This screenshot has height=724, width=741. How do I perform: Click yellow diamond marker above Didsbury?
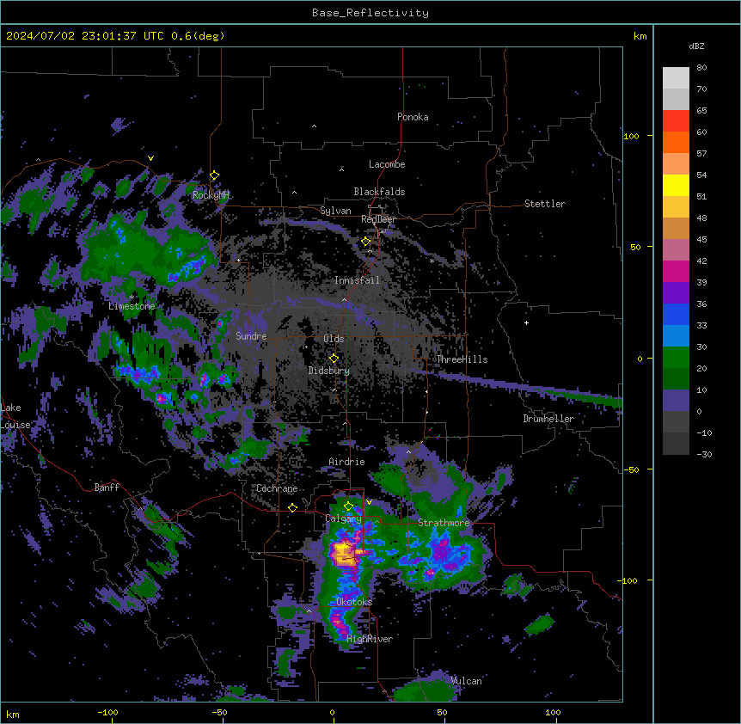pyautogui.click(x=334, y=358)
